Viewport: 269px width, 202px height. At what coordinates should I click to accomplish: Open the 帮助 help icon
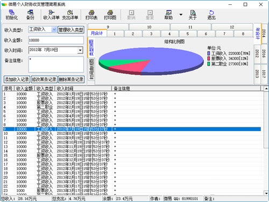tap(168, 15)
